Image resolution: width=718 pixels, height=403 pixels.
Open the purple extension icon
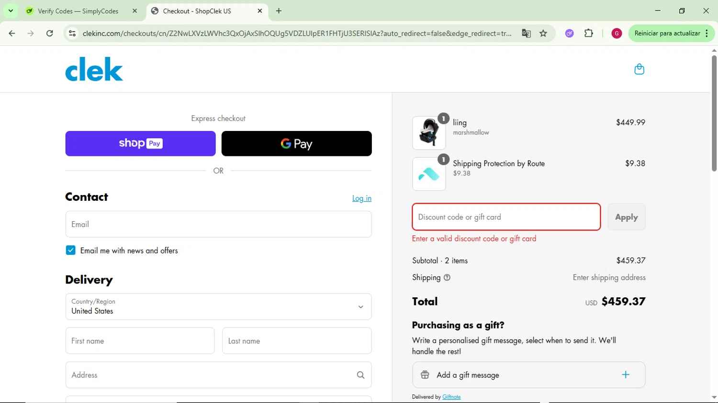[569, 33]
